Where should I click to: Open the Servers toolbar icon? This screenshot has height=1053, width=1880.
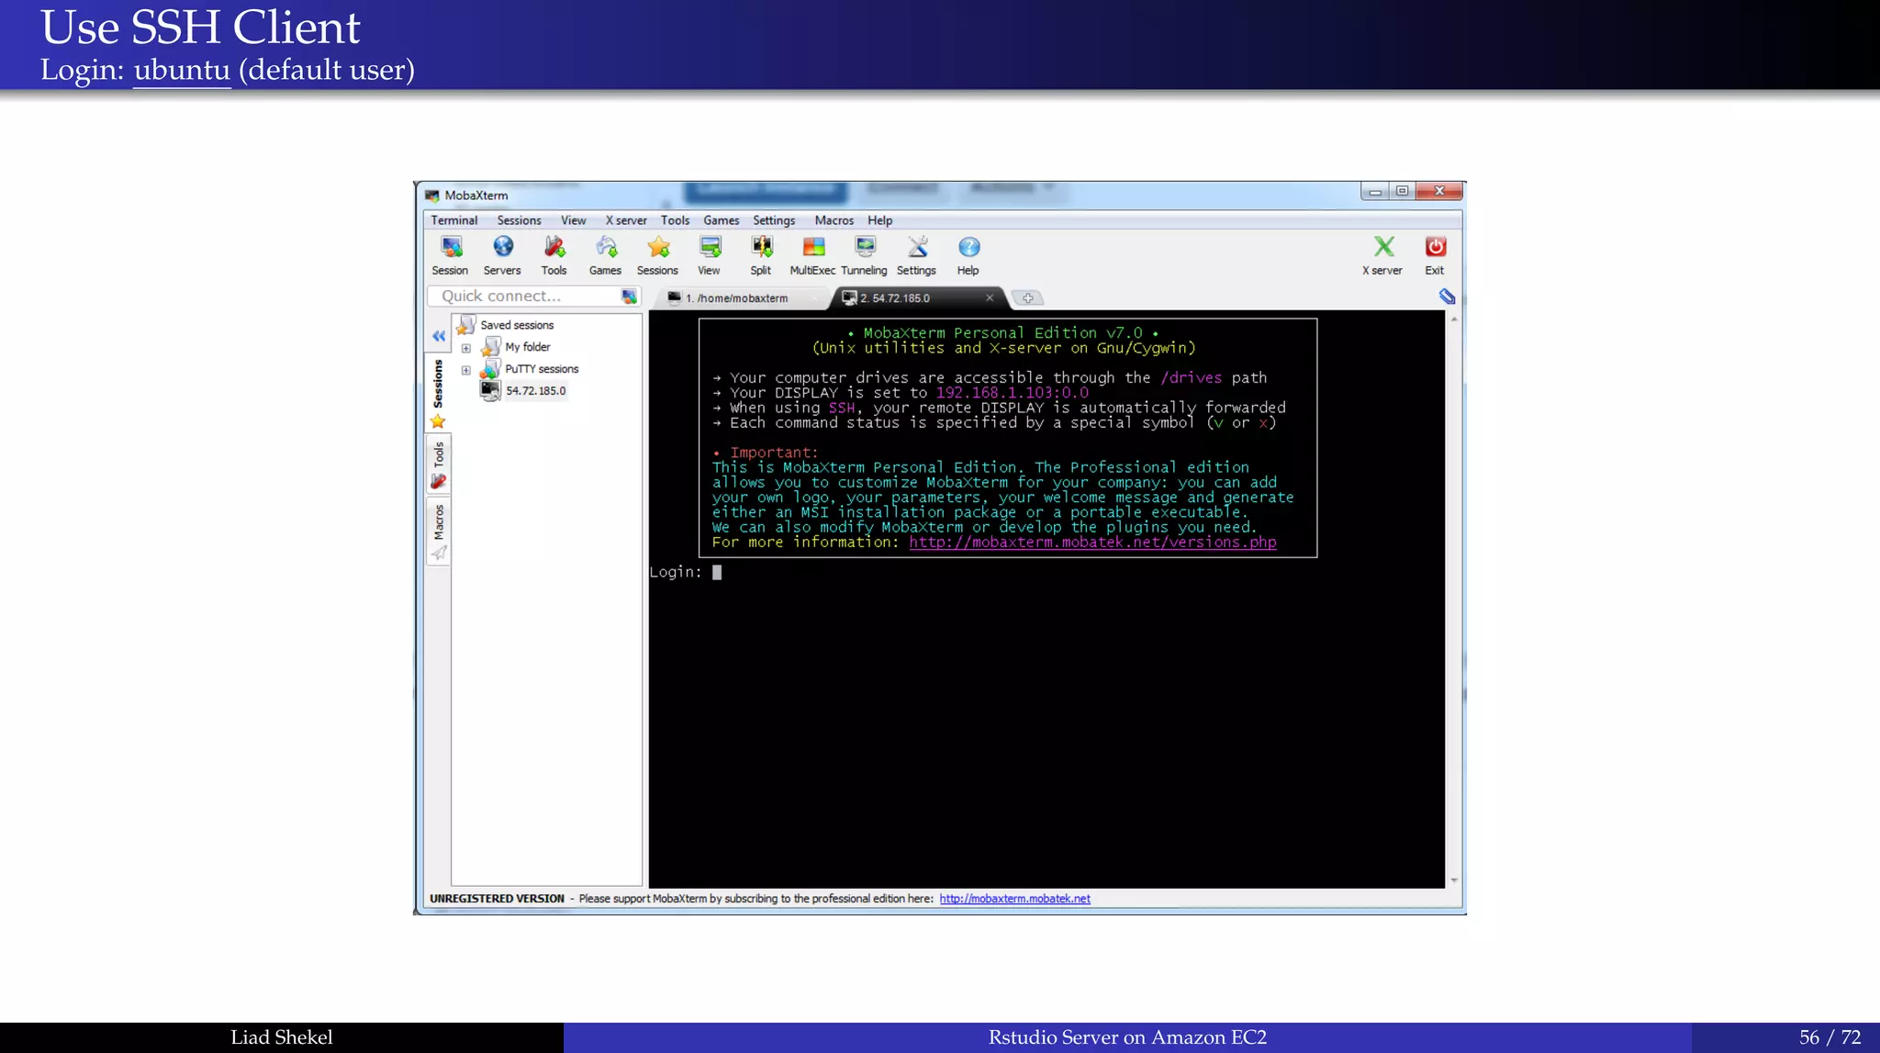(502, 255)
